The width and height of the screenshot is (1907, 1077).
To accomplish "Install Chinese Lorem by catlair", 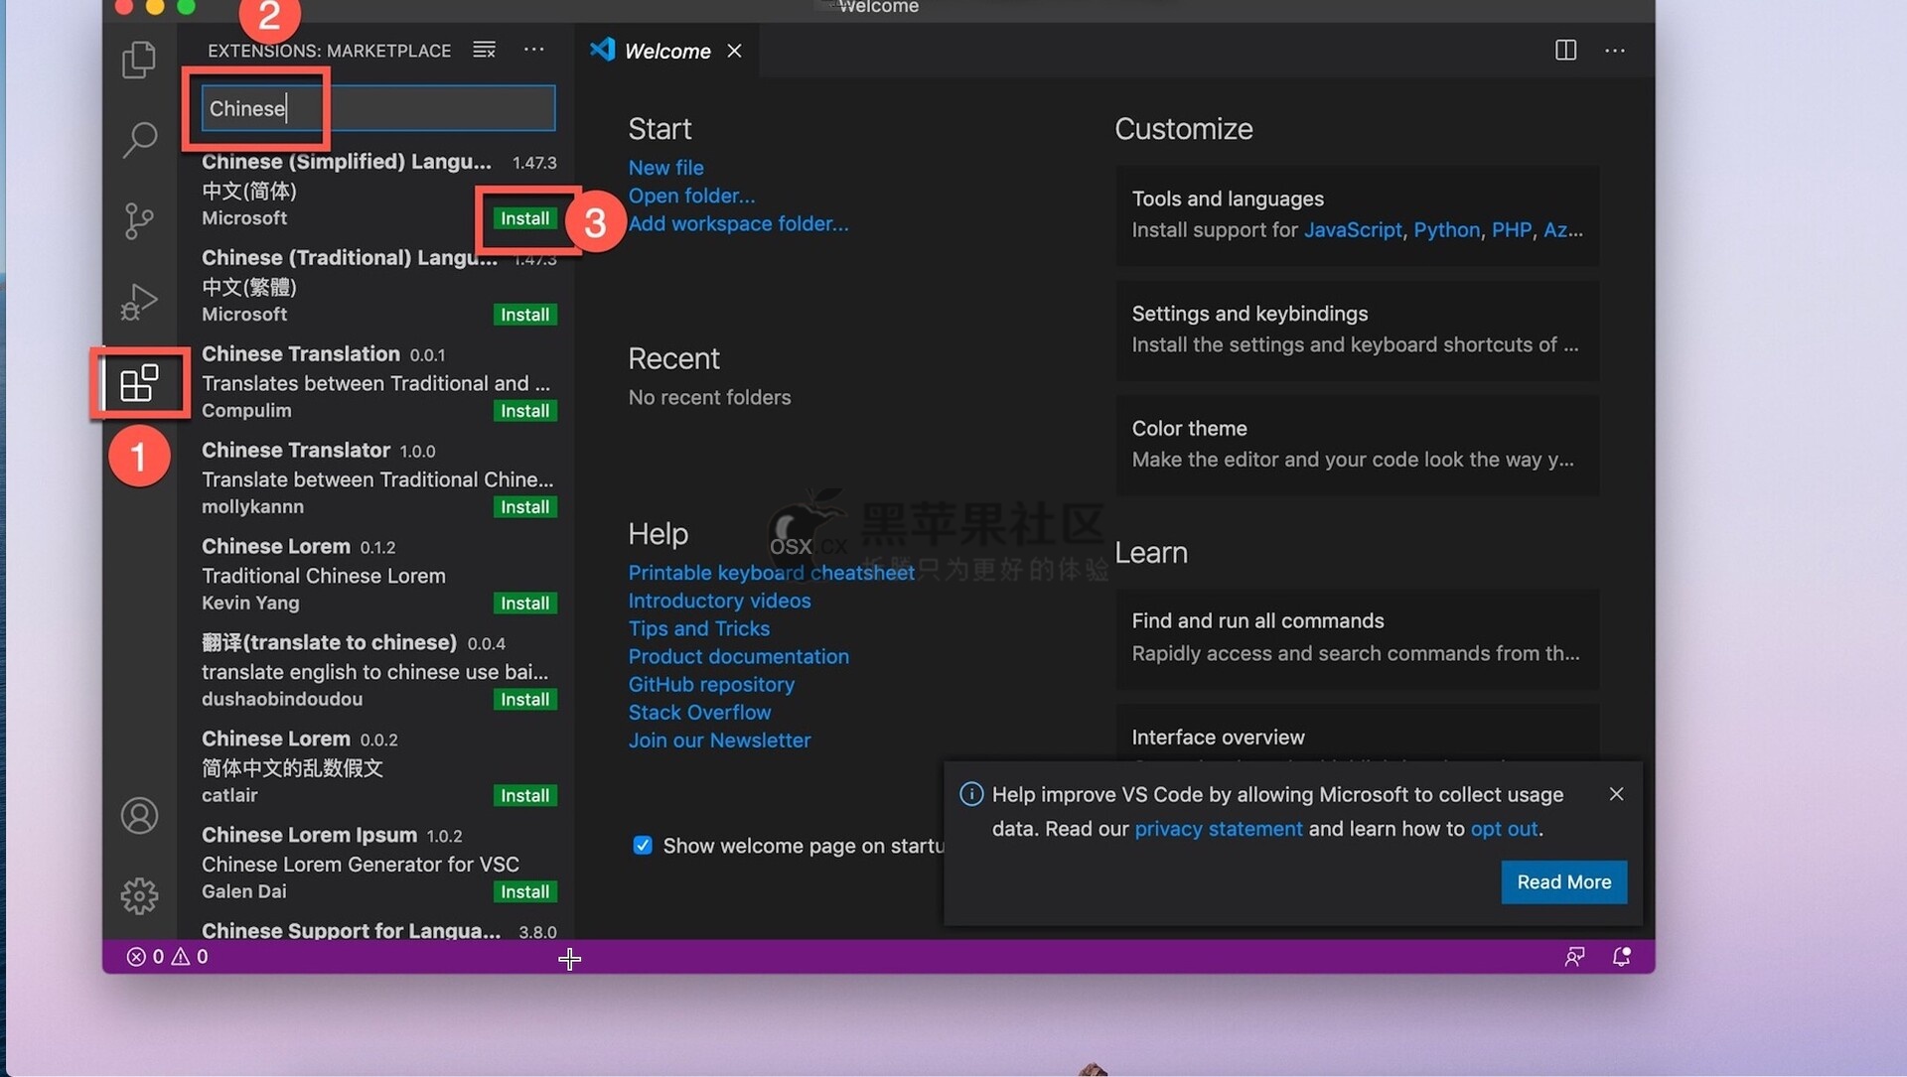I will tap(524, 796).
